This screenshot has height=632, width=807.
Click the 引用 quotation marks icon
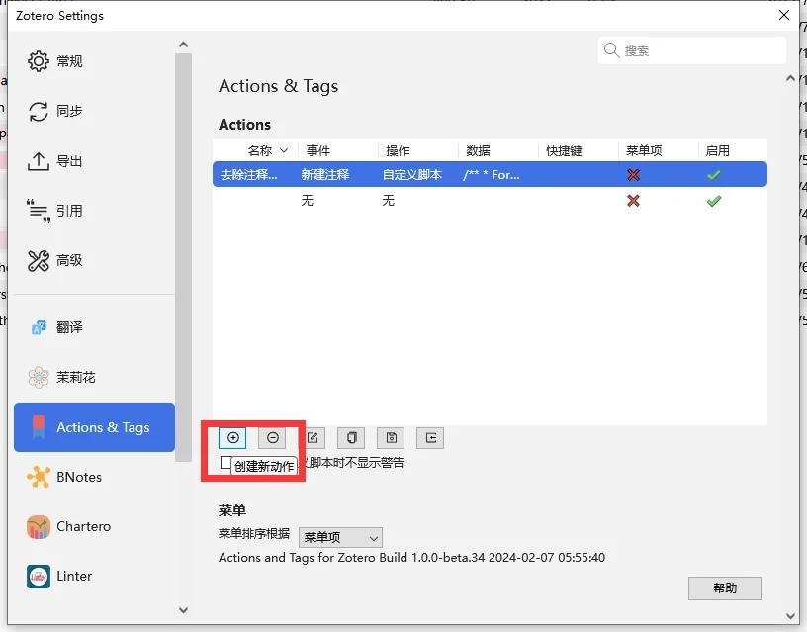click(39, 211)
